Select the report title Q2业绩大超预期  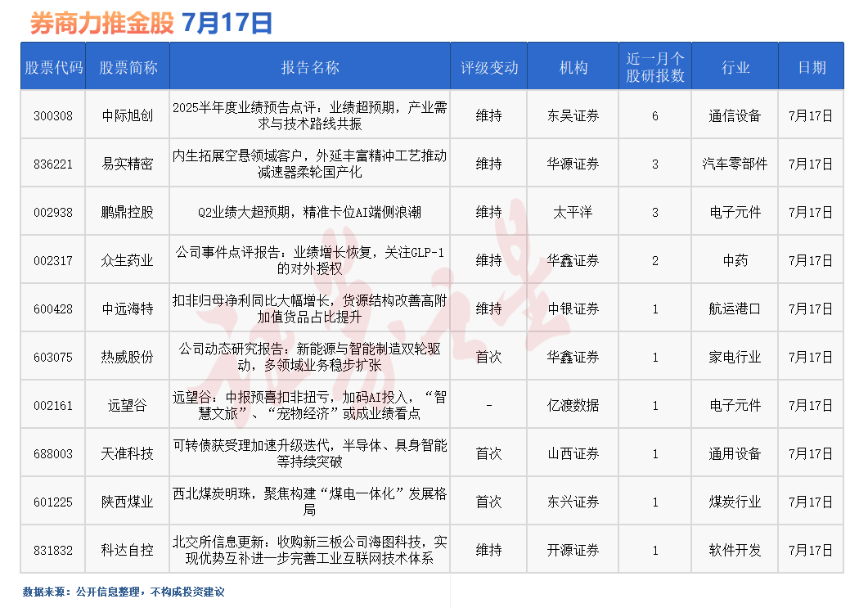pos(310,212)
